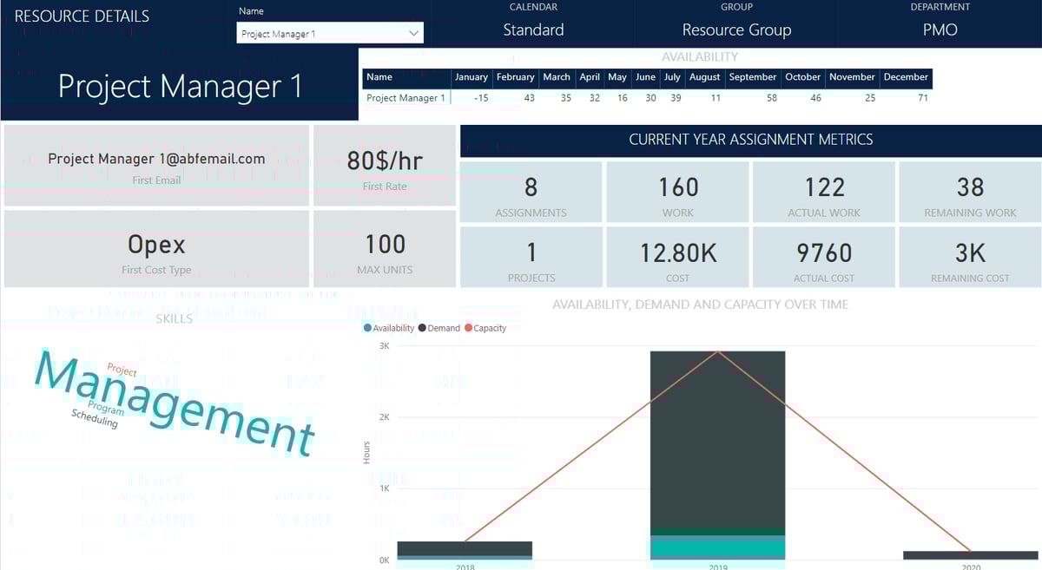
Task: Click the PROJECTS metric card showing 1
Action: pyautogui.click(x=531, y=257)
